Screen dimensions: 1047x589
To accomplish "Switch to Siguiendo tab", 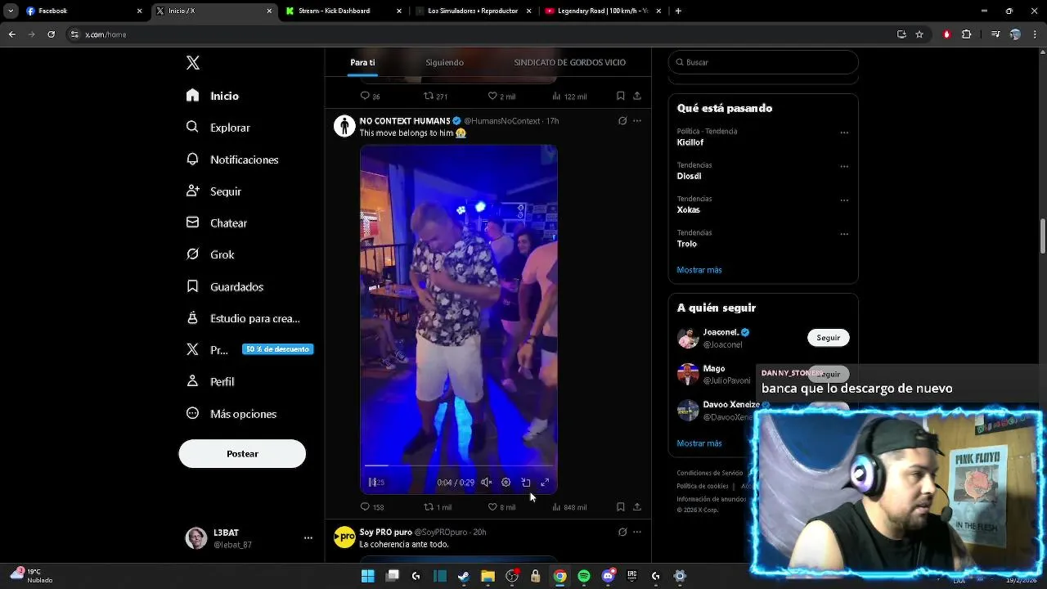I will click(x=444, y=62).
